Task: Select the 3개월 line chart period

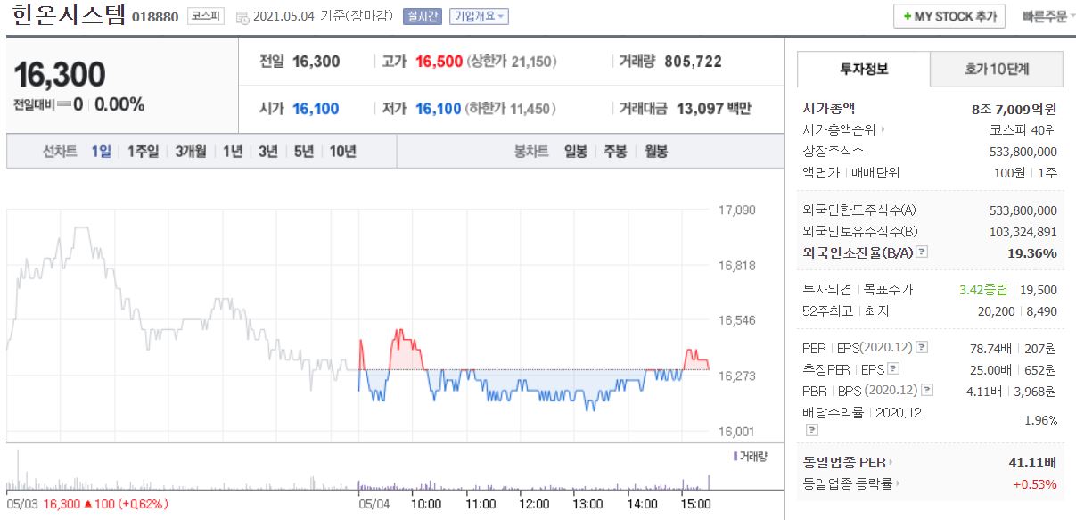Action: [191, 152]
